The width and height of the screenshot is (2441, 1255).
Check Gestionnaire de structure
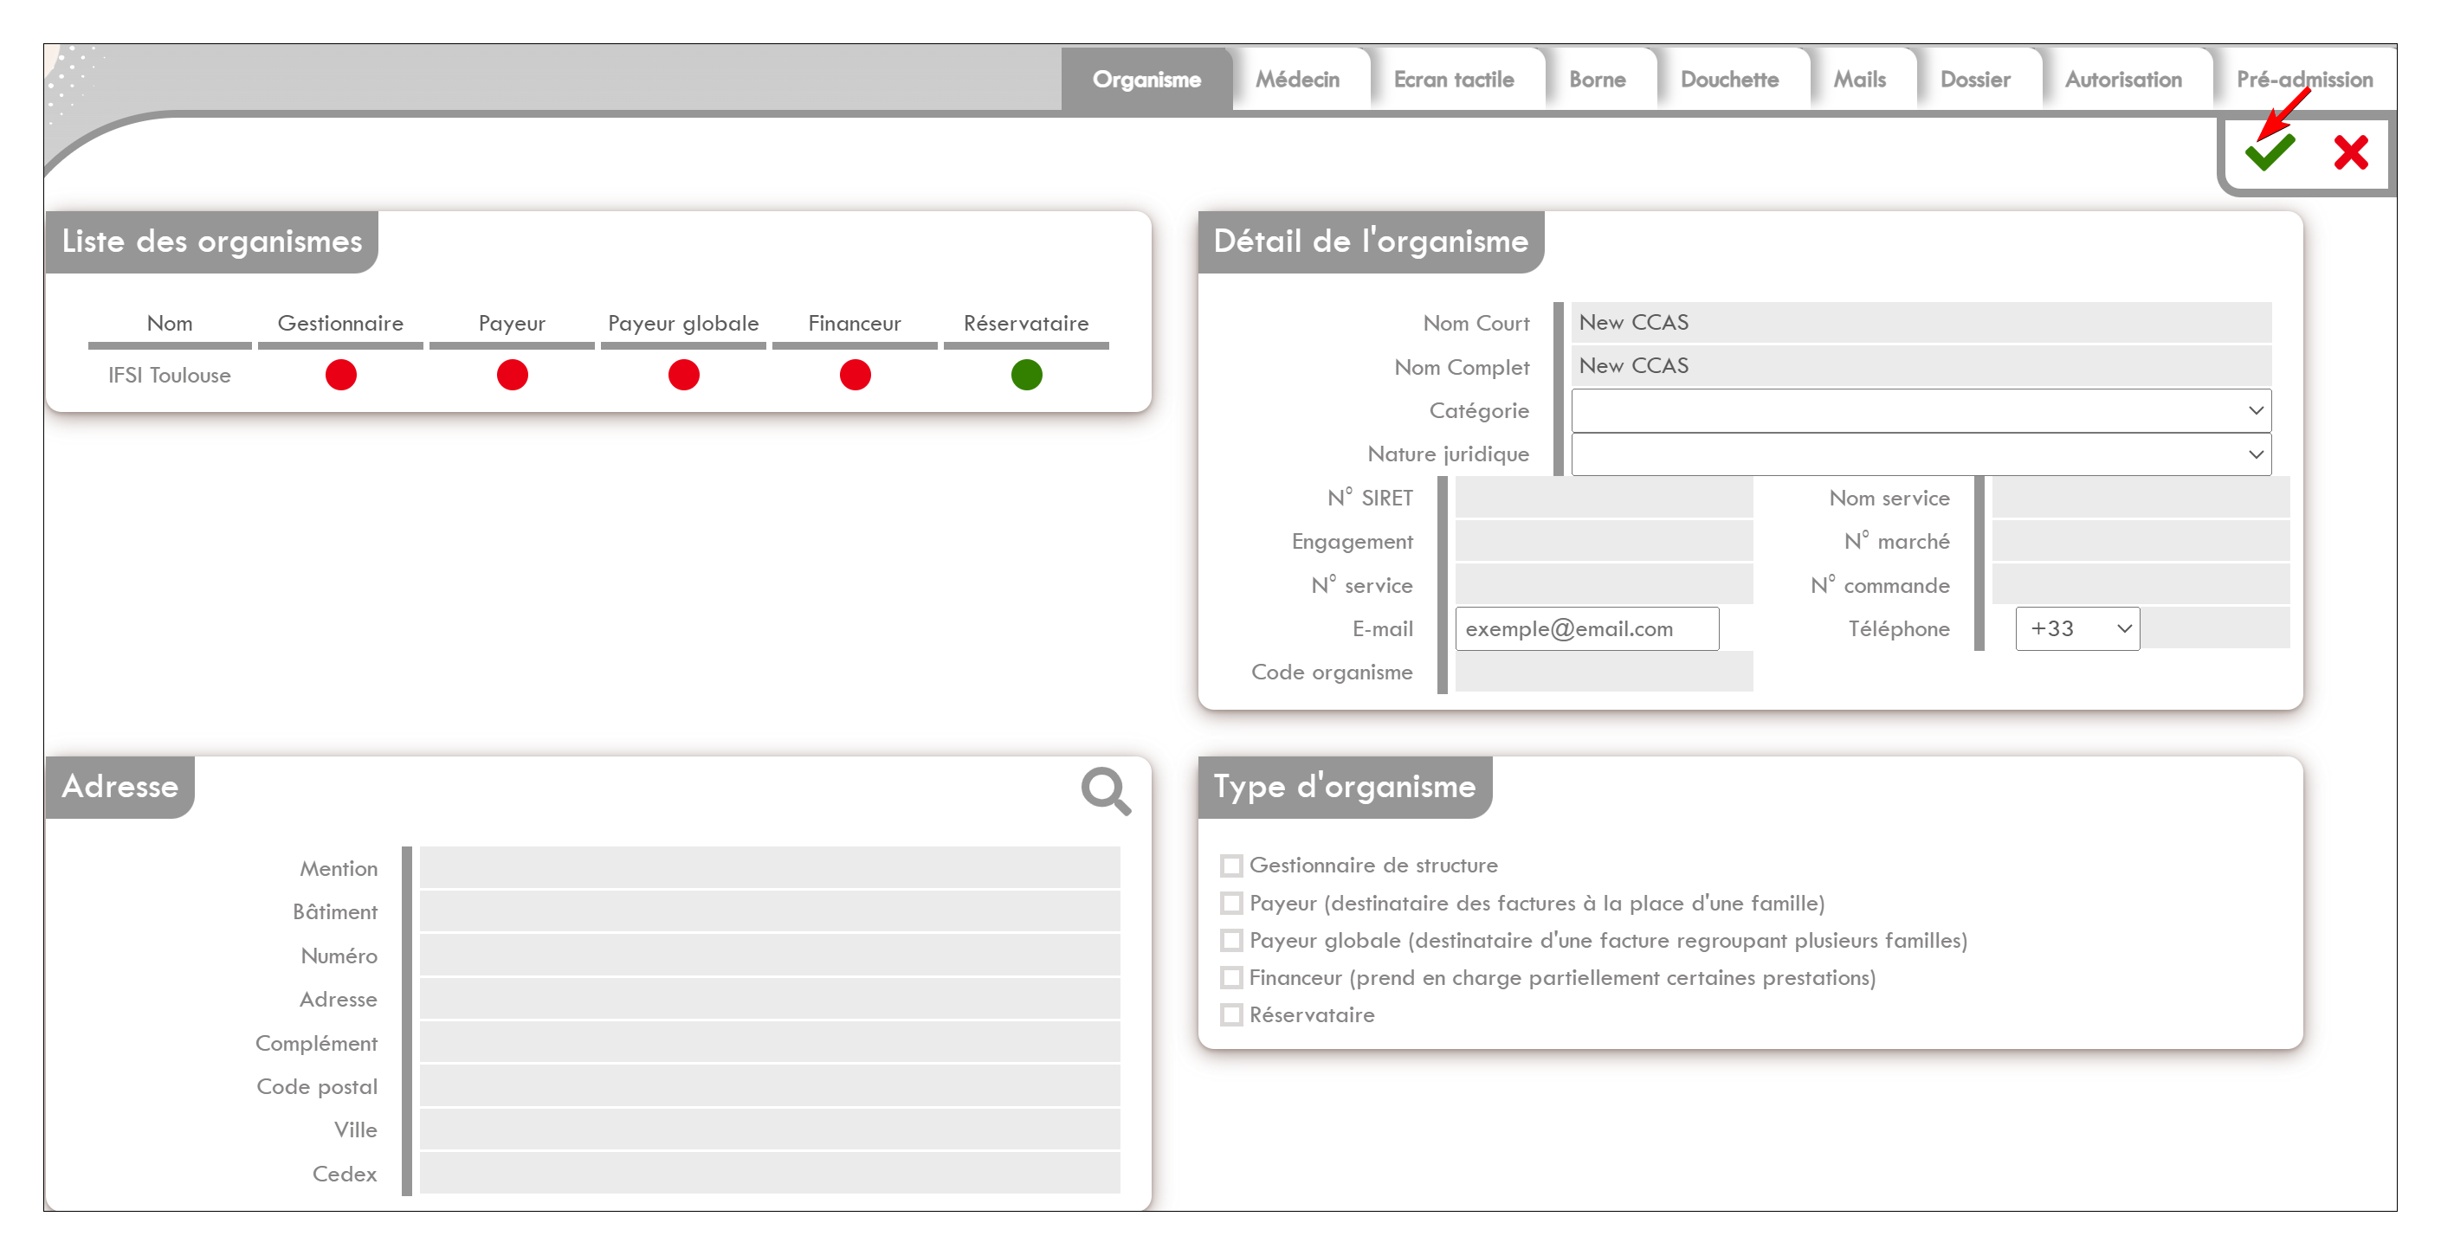[x=1231, y=866]
